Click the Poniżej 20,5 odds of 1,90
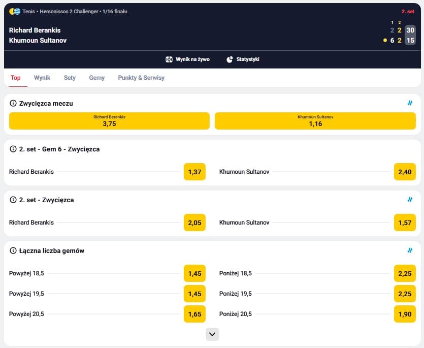This screenshot has width=424, height=348. pyautogui.click(x=404, y=314)
